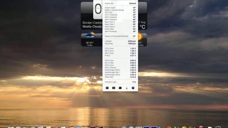Click the Heat Pipe 1 row
228x128 pixels.
[x=120, y=24]
